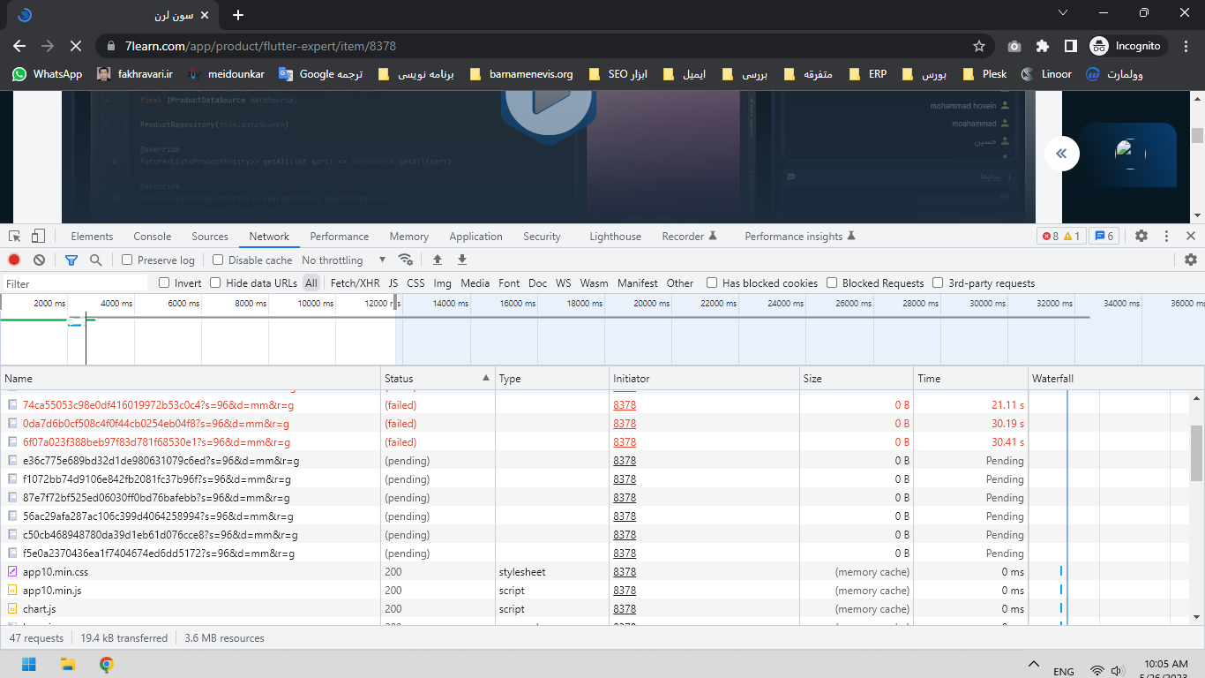Viewport: 1205px width, 678px height.
Task: Select the chart.js request row
Action: click(x=595, y=608)
